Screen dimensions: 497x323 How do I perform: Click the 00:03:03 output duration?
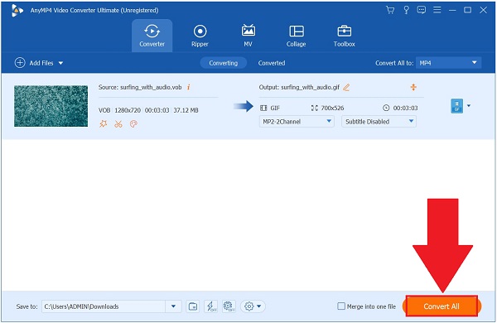coord(405,108)
